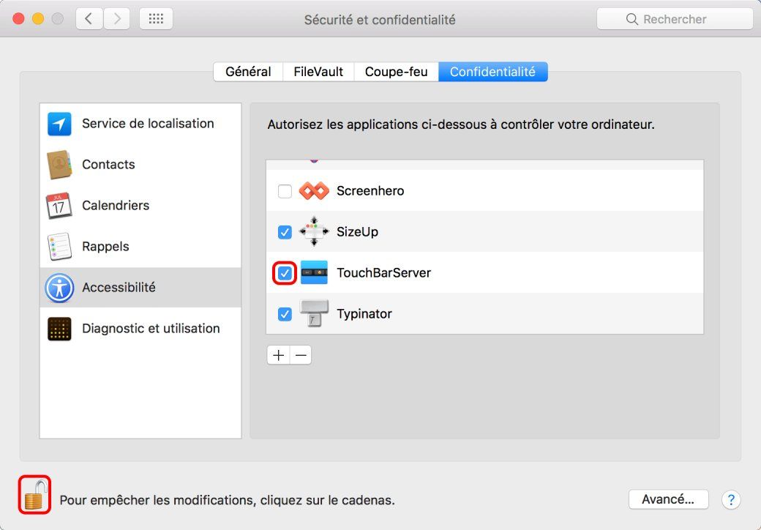Remove selected app with the minus button
The height and width of the screenshot is (530, 761).
point(300,355)
